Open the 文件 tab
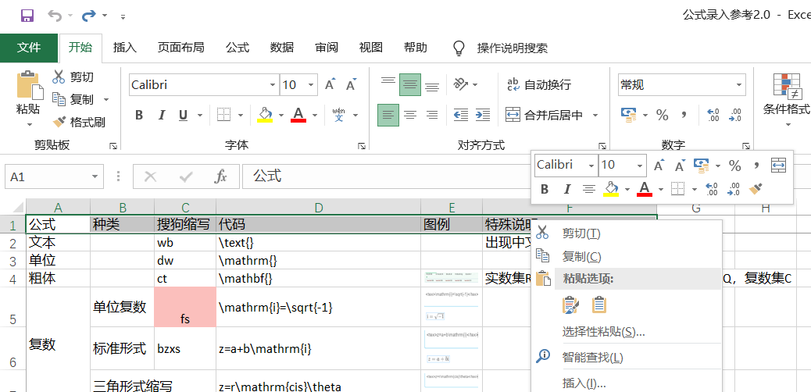The height and width of the screenshot is (392, 811). click(x=29, y=48)
